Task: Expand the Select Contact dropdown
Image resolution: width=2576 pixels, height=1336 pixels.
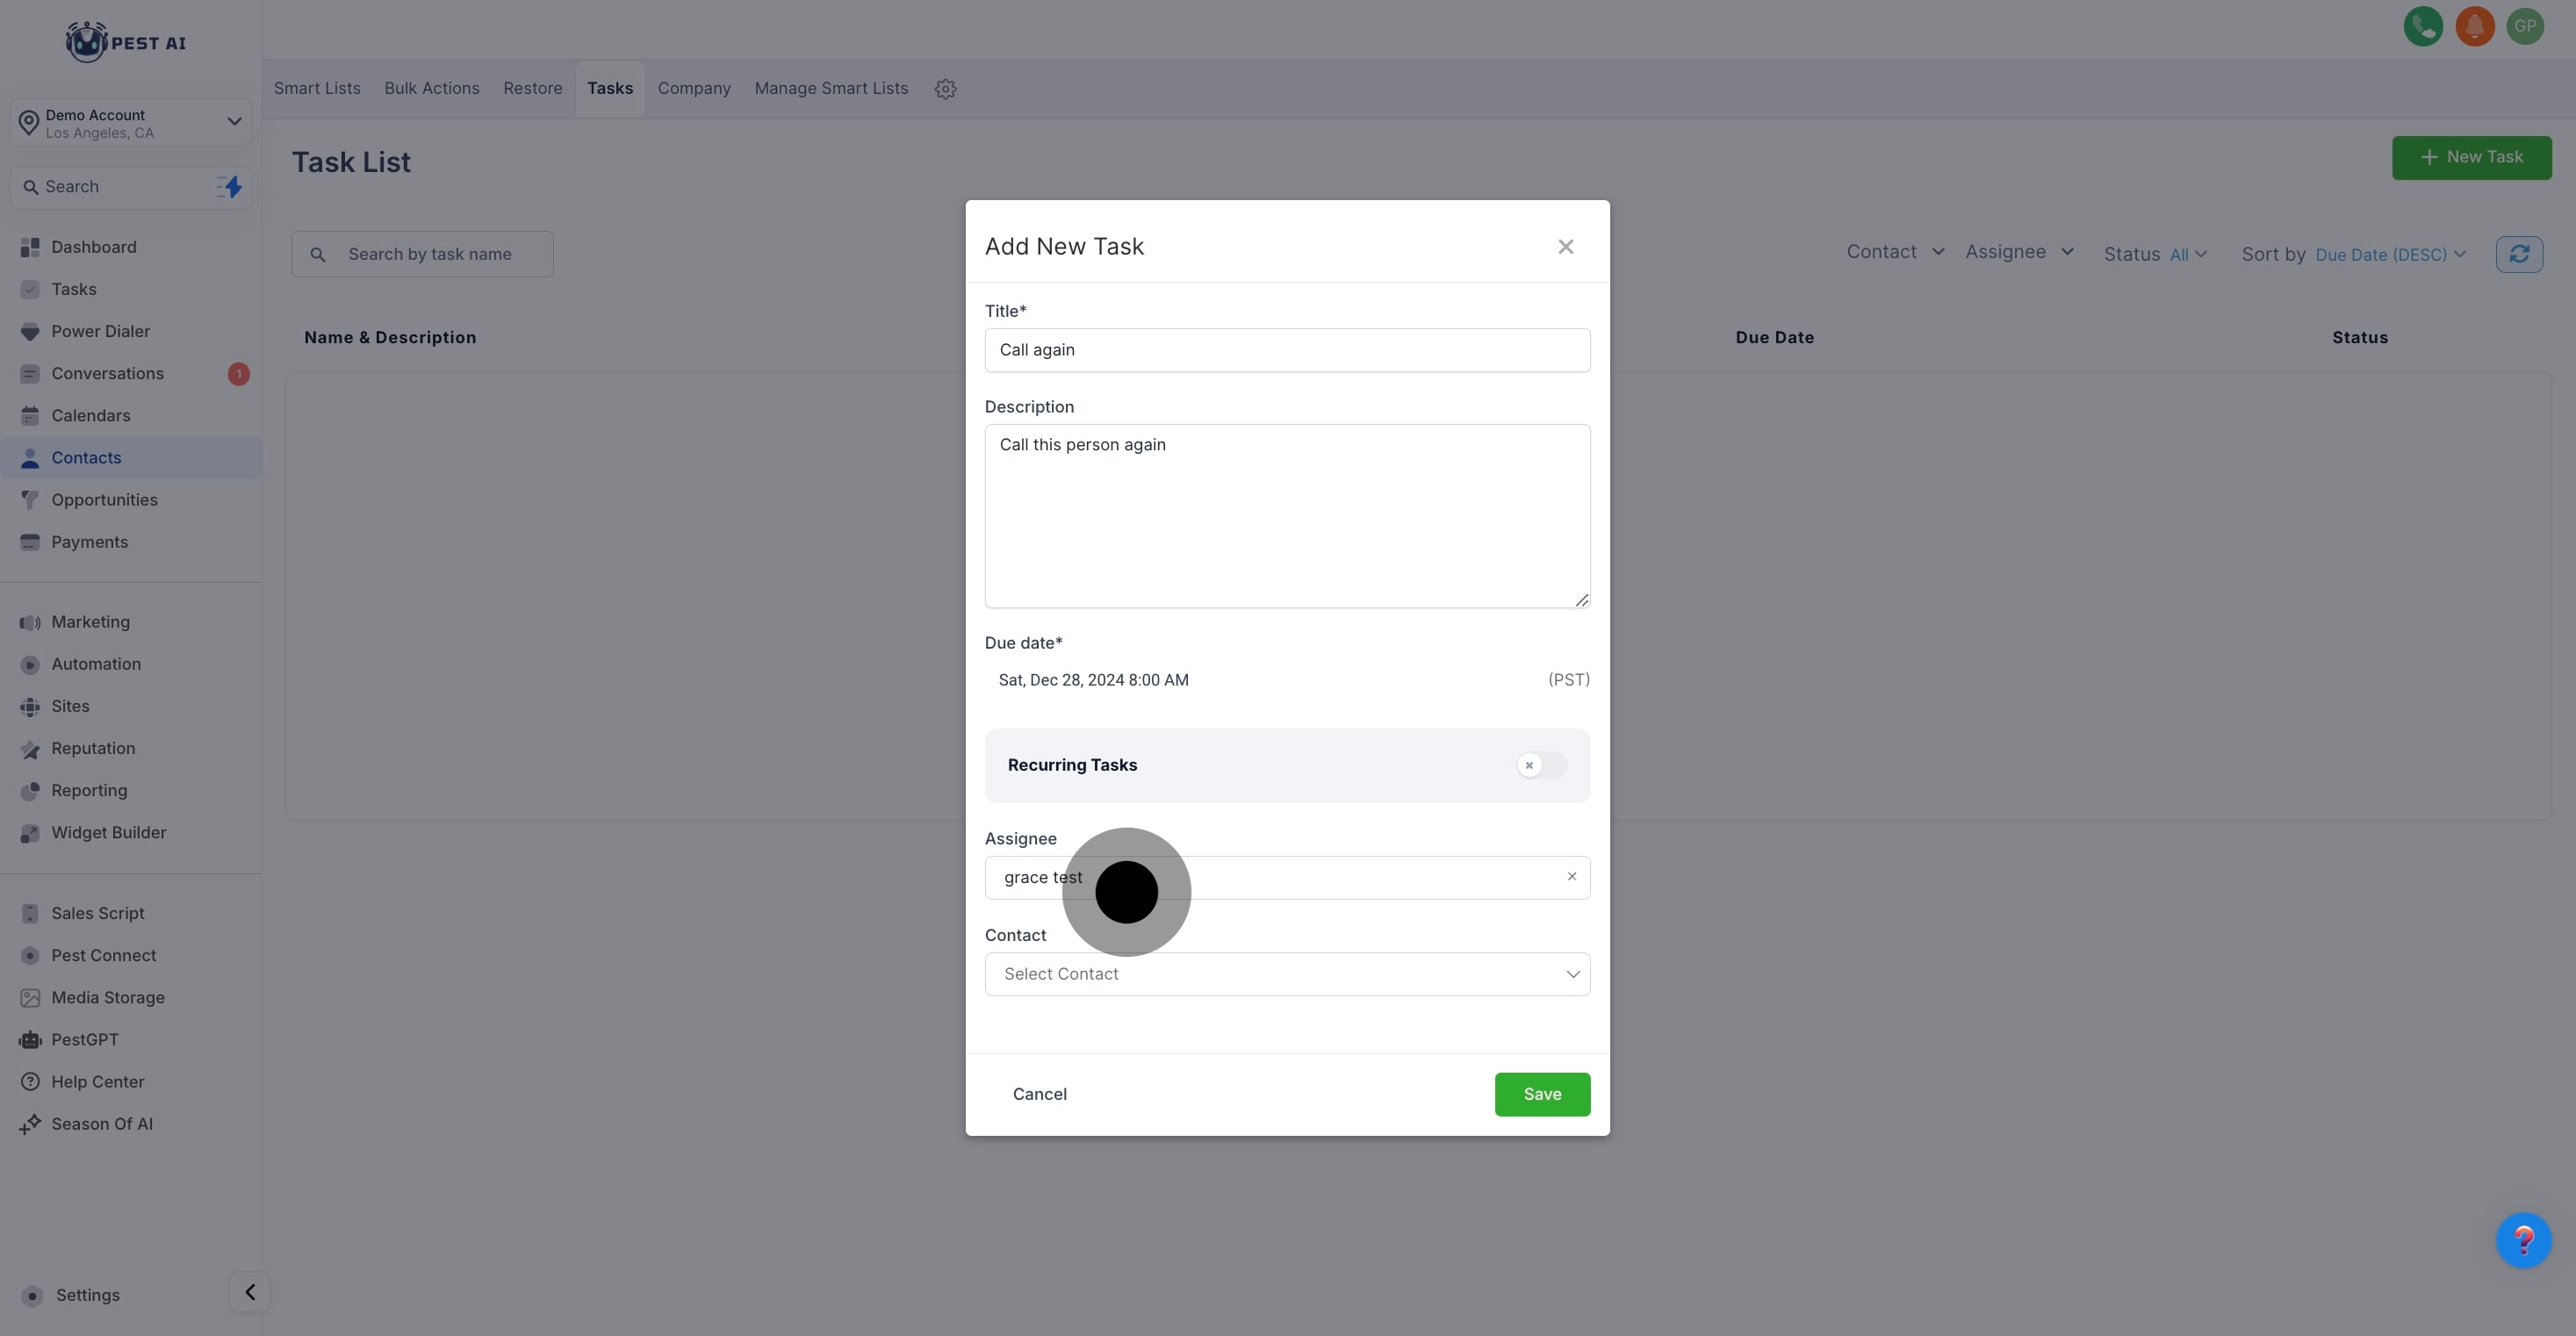Action: point(1286,974)
